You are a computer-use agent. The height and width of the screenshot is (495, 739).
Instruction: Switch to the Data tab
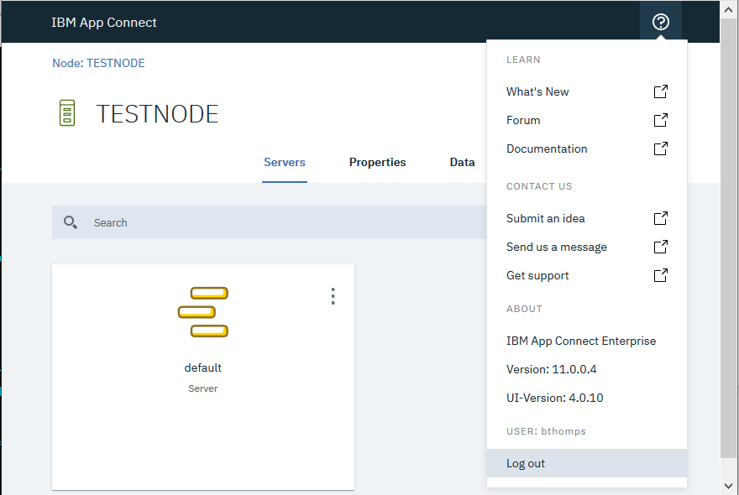click(463, 162)
